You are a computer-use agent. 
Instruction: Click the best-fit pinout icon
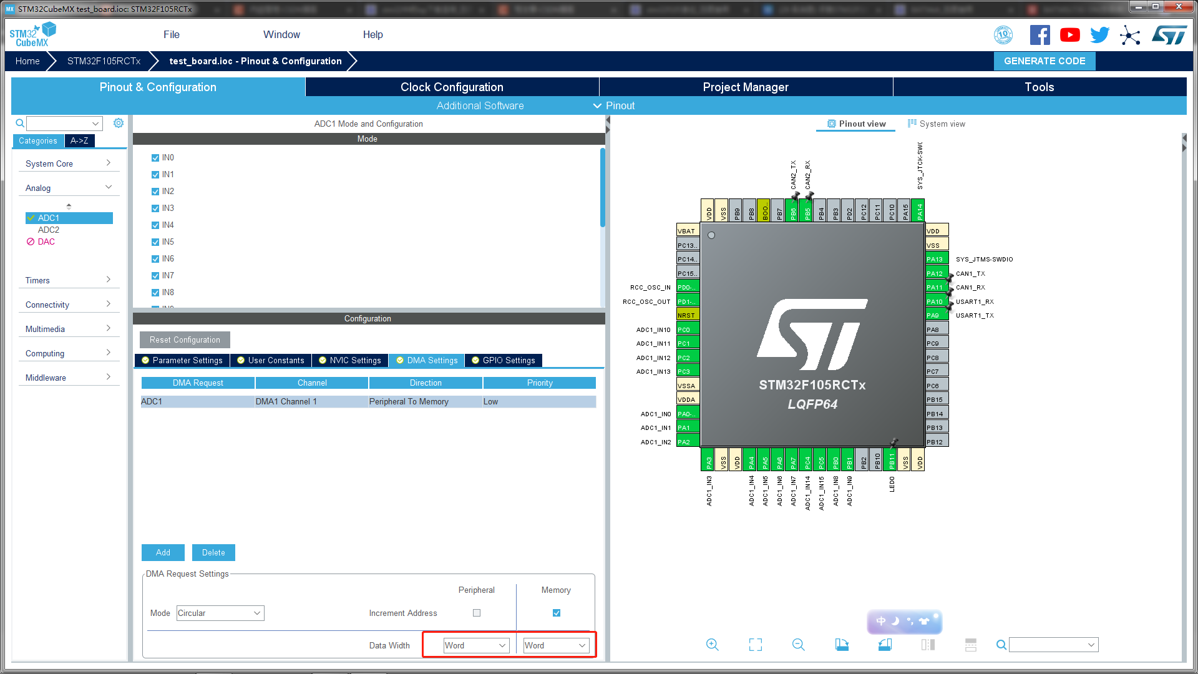pos(755,644)
